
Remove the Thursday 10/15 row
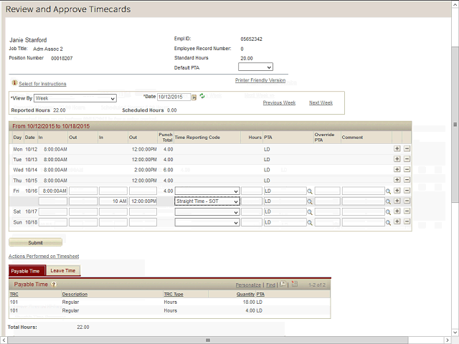coord(407,180)
